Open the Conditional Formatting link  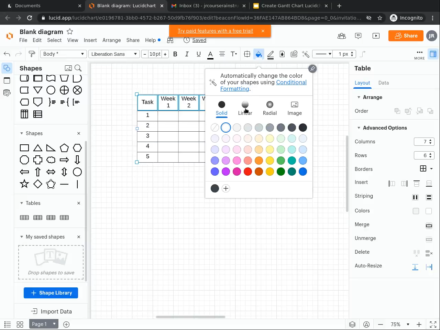pos(291,82)
